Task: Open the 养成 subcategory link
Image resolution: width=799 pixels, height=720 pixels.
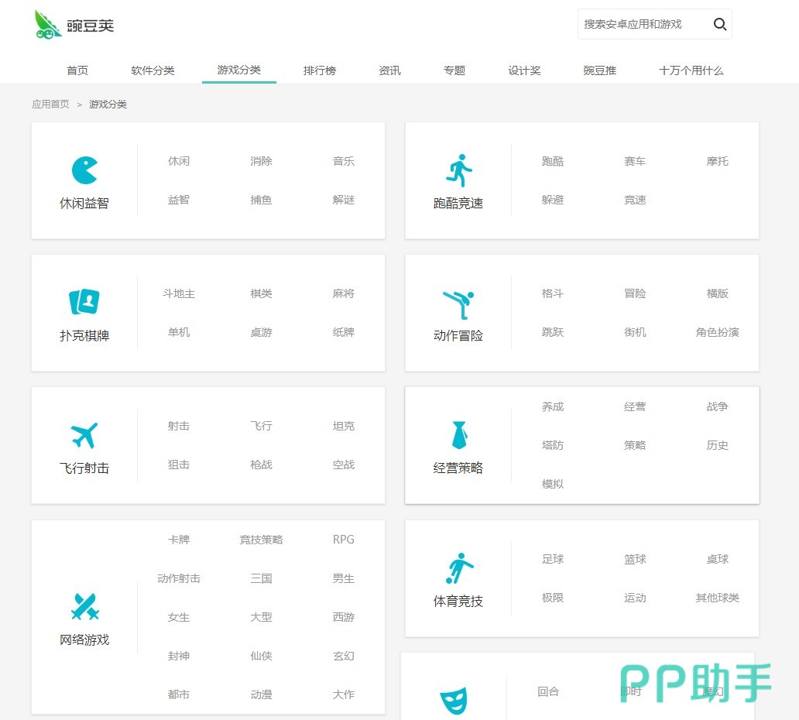Action: pyautogui.click(x=553, y=406)
